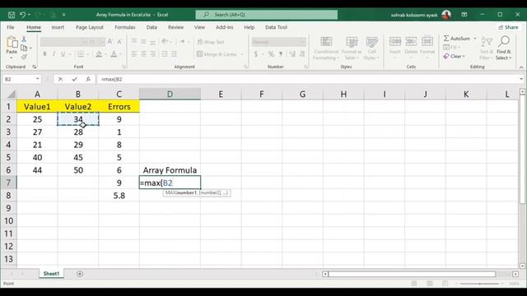Expand the Clear dropdown
527x296 pixels.
coord(464,57)
